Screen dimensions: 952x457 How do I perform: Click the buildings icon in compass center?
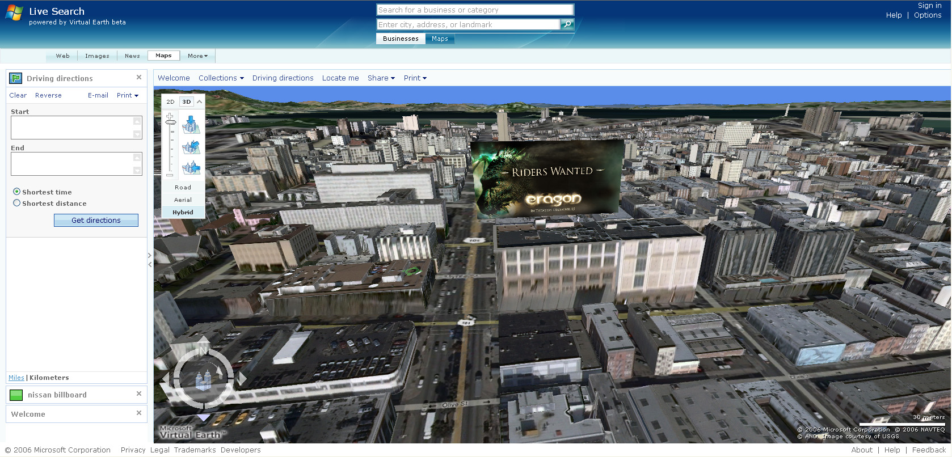[203, 379]
